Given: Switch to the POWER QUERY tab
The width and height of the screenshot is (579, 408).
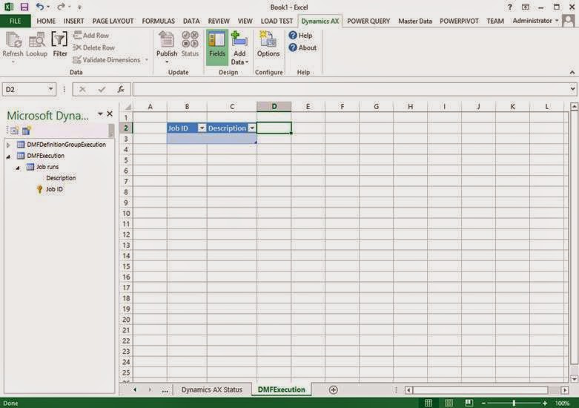Looking at the screenshot, I should [x=368, y=21].
